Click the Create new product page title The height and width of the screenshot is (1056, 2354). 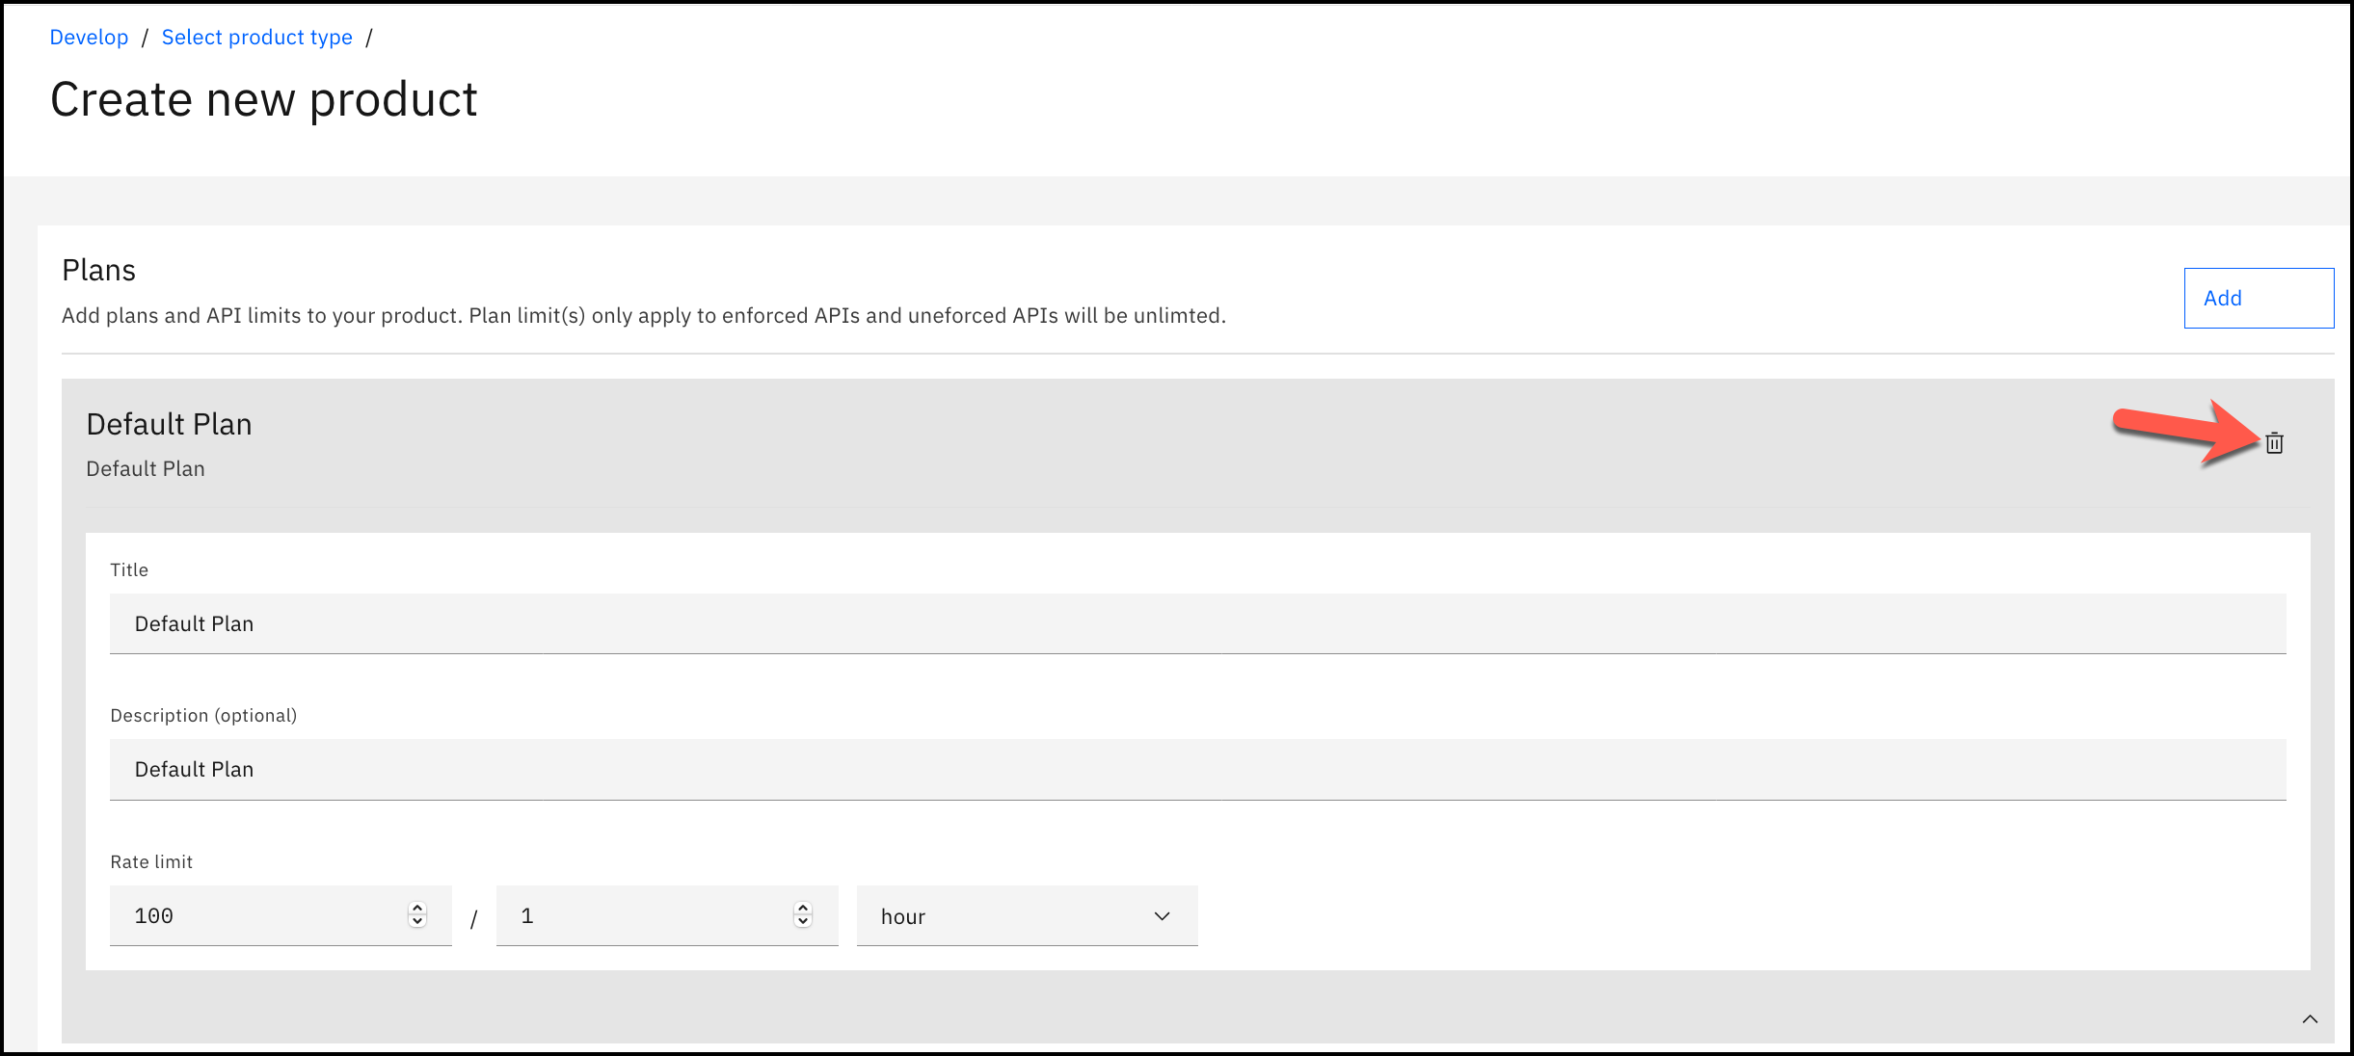(263, 97)
